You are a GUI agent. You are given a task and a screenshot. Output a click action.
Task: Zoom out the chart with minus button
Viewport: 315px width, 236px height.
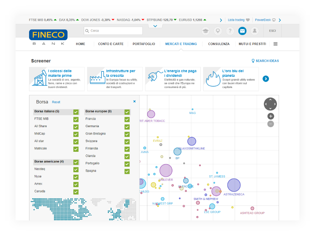click(271, 124)
